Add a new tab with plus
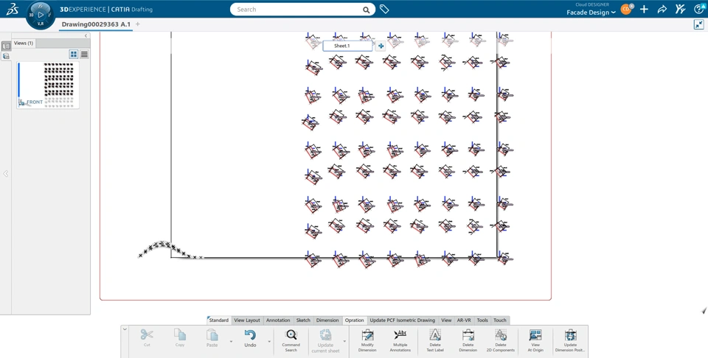This screenshot has height=358, width=708. click(138, 24)
